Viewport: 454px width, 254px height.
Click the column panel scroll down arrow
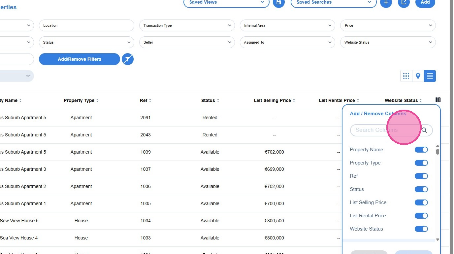coord(438,240)
